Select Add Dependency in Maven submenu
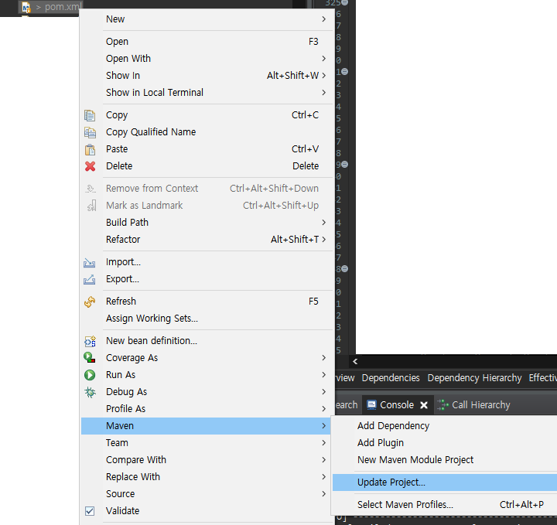The height and width of the screenshot is (525, 557). tap(445, 426)
